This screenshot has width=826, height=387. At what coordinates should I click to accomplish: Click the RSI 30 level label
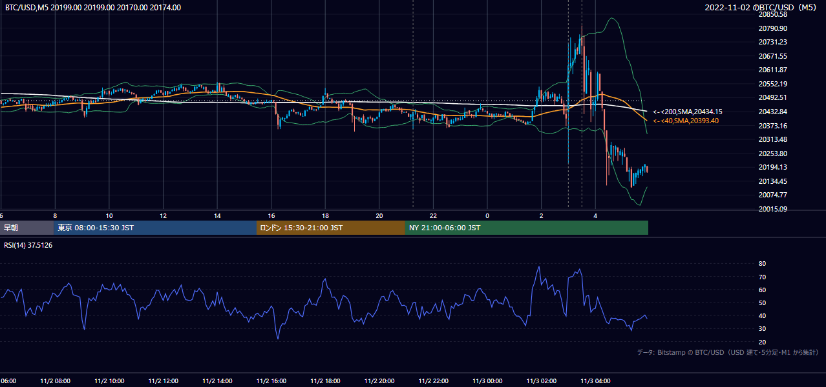tap(763, 329)
